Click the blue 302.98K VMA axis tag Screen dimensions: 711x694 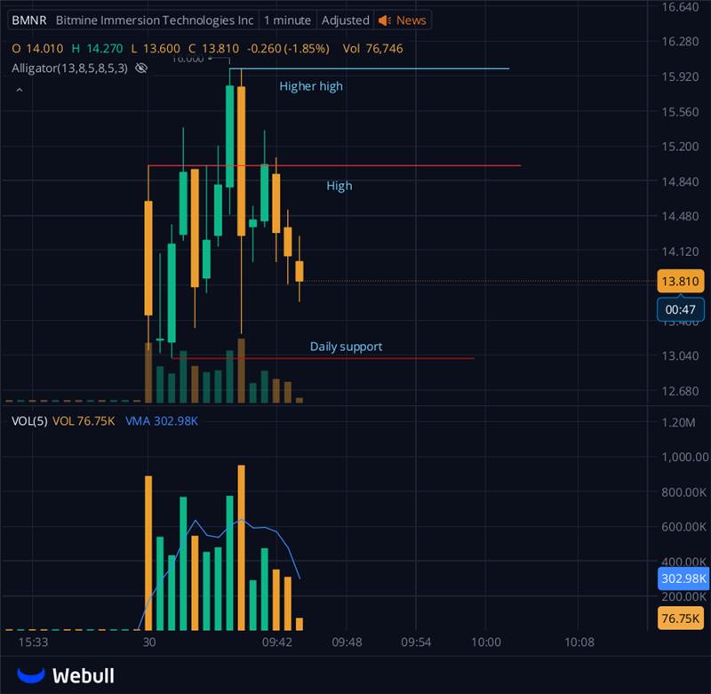[x=683, y=578]
